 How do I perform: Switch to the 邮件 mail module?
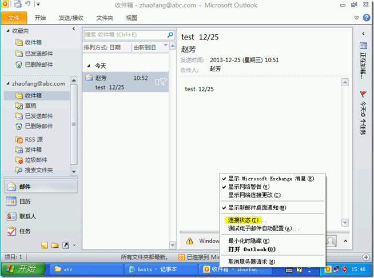pos(41,186)
